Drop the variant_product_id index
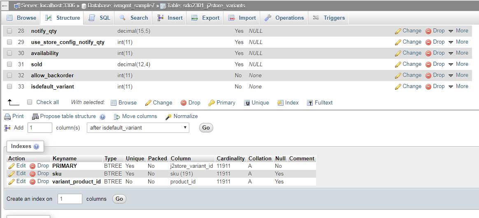 [40, 181]
